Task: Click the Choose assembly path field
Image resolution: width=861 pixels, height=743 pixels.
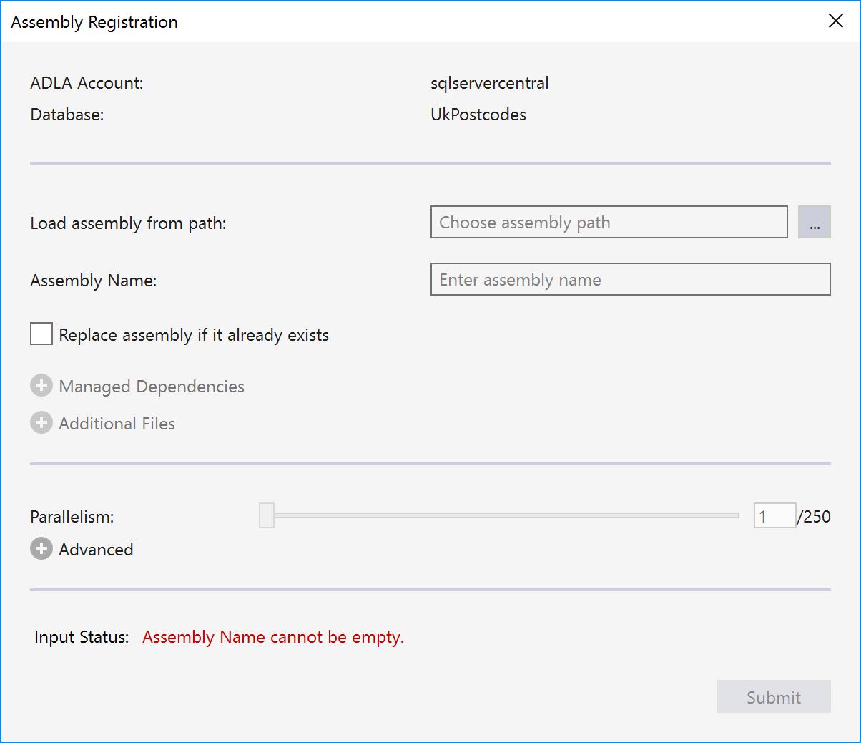Action: (x=609, y=223)
